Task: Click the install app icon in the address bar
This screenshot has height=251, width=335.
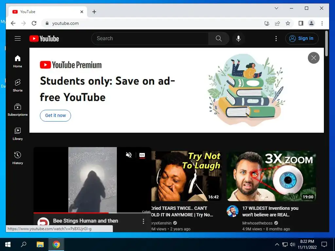Action: tap(267, 23)
